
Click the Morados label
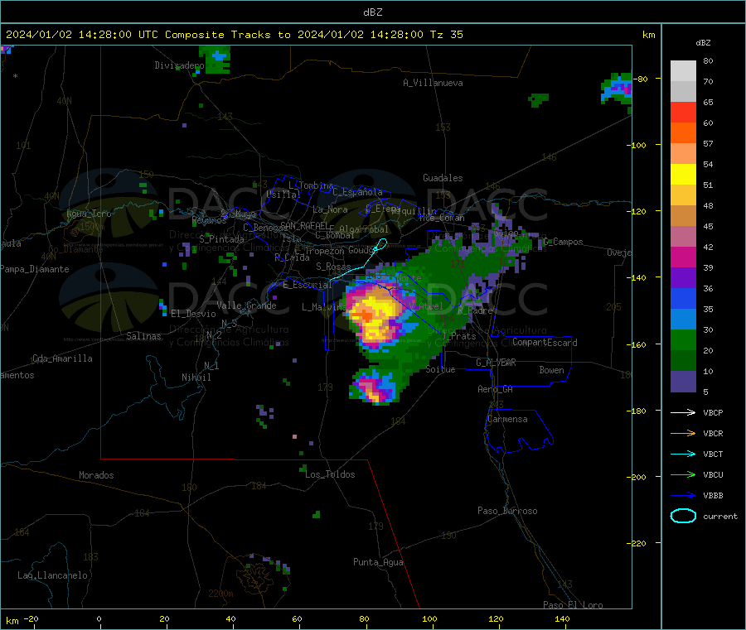97,475
